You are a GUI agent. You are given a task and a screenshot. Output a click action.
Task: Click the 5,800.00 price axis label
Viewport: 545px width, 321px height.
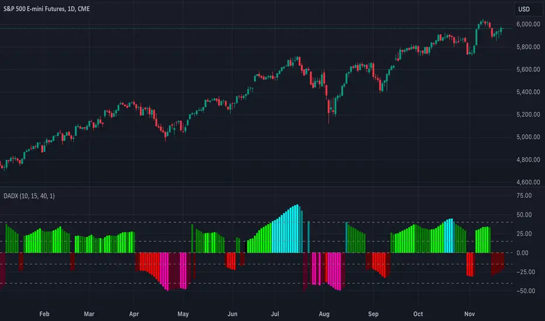tap(528, 47)
